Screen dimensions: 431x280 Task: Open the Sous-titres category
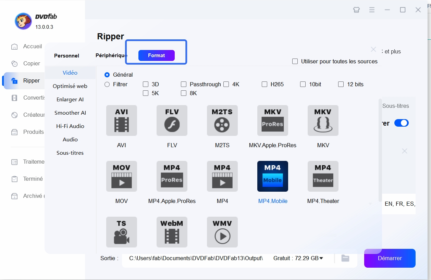click(x=70, y=153)
